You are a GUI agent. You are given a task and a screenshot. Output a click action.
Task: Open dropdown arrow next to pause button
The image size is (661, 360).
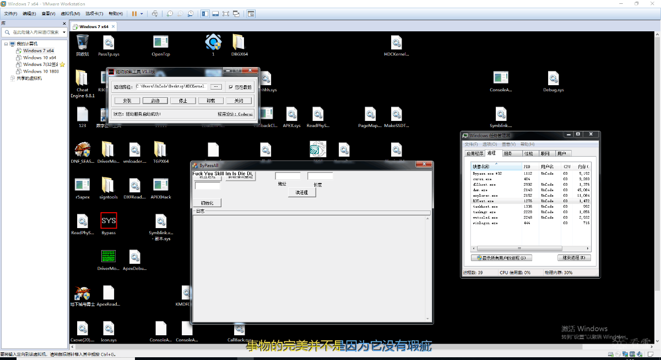(x=142, y=13)
